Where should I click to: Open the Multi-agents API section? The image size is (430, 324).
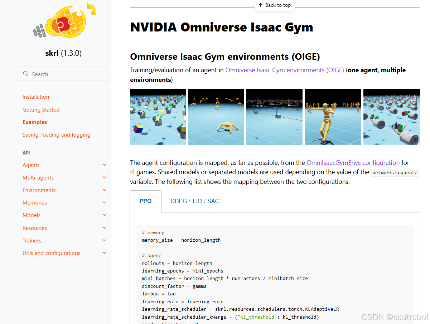pyautogui.click(x=38, y=178)
